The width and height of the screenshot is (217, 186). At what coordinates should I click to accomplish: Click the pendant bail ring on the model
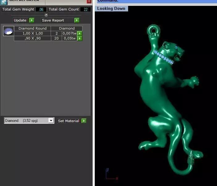[x=153, y=31]
